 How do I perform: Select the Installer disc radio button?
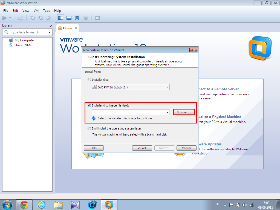point(89,80)
